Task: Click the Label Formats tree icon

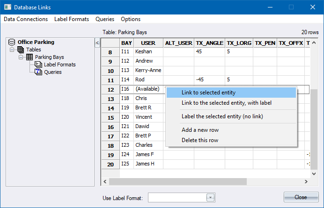Action: [38, 65]
